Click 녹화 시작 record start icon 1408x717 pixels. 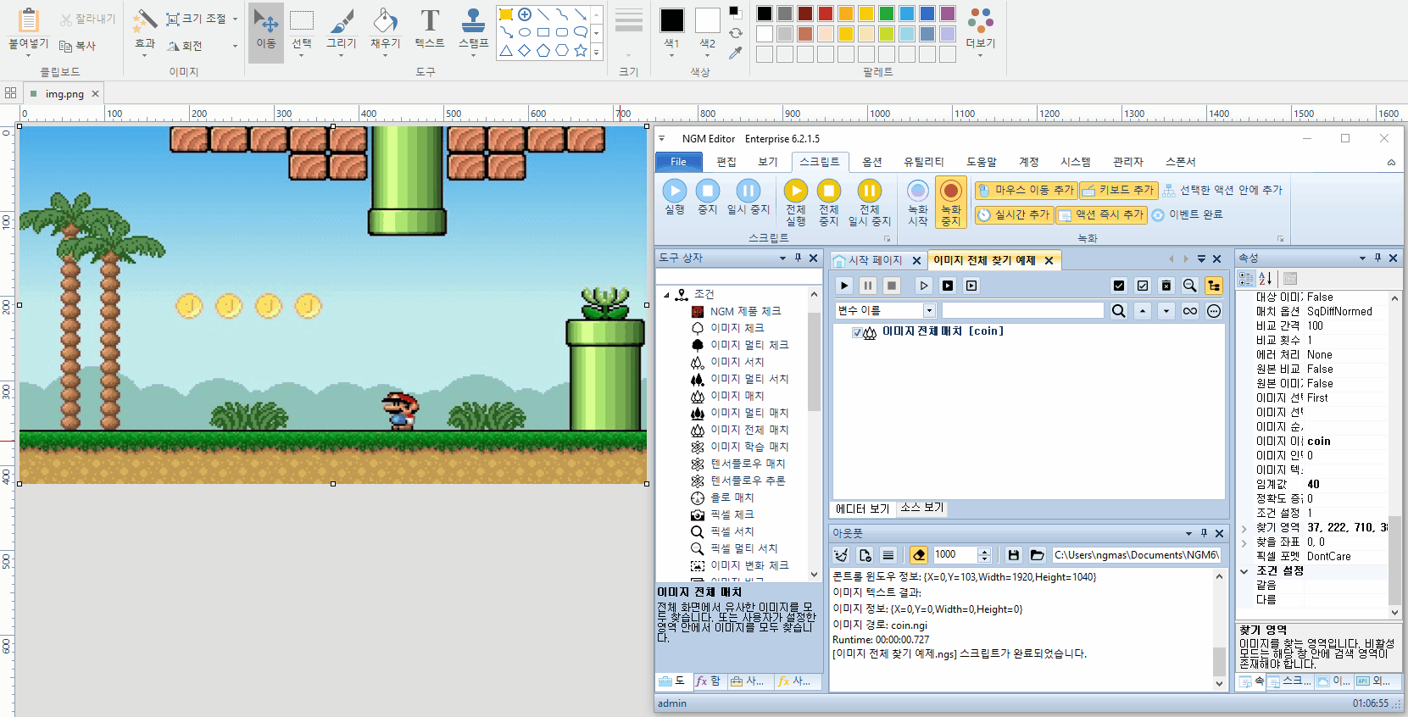point(918,203)
